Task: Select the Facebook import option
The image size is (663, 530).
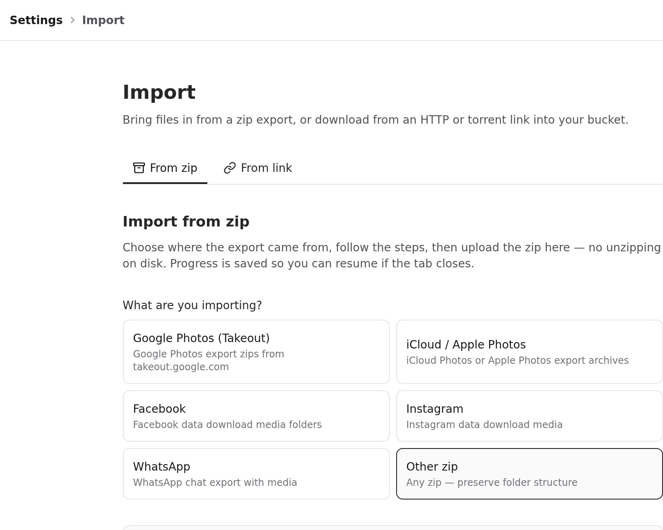Action: tap(256, 416)
